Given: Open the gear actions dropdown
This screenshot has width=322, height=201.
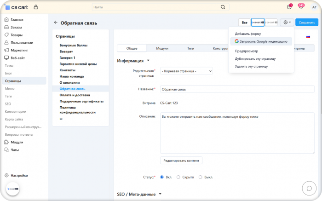Looking at the screenshot, I should pyautogui.click(x=287, y=23).
